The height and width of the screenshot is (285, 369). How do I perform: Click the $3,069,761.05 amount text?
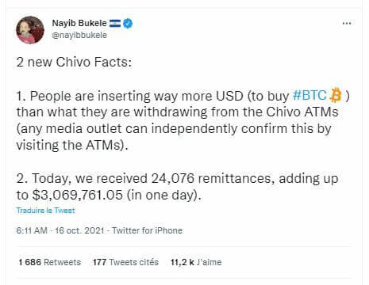pyautogui.click(x=78, y=195)
